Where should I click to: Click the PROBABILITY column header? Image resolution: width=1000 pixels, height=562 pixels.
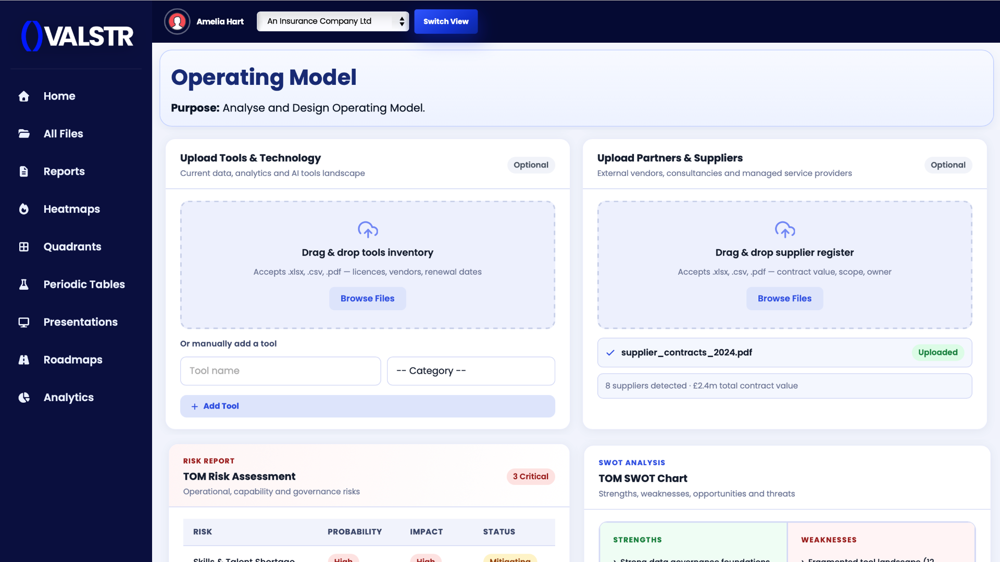(355, 532)
